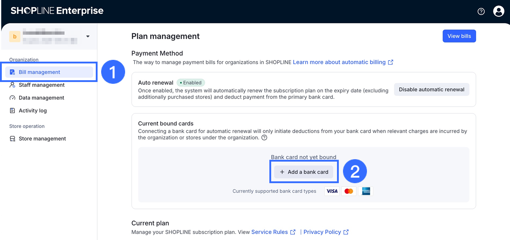Click the help tooltip icon beside bound cards description
The image size is (510, 240).
264,138
